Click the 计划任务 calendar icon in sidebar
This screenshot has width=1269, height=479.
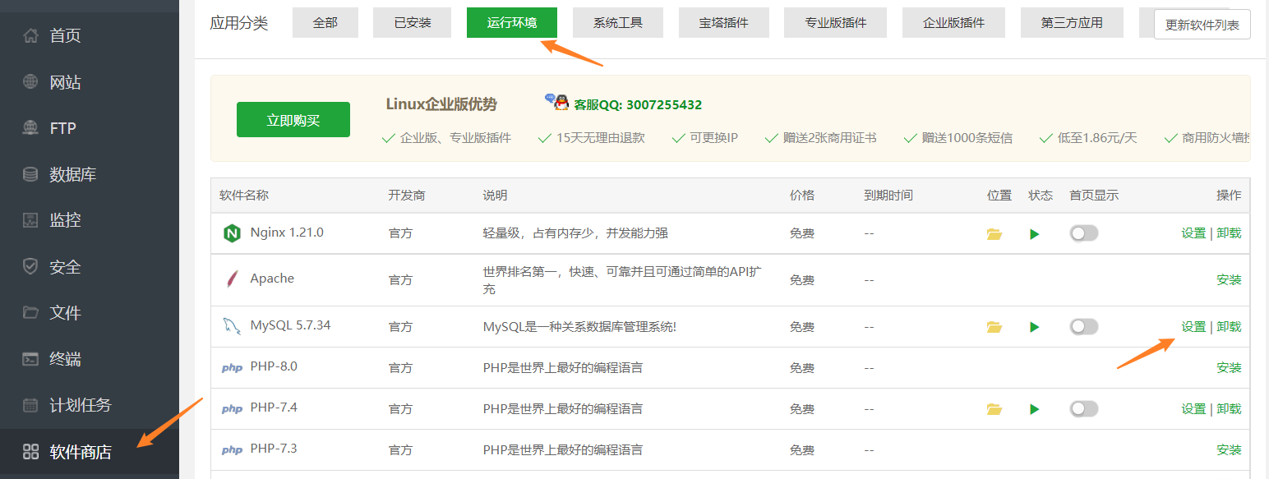[30, 405]
